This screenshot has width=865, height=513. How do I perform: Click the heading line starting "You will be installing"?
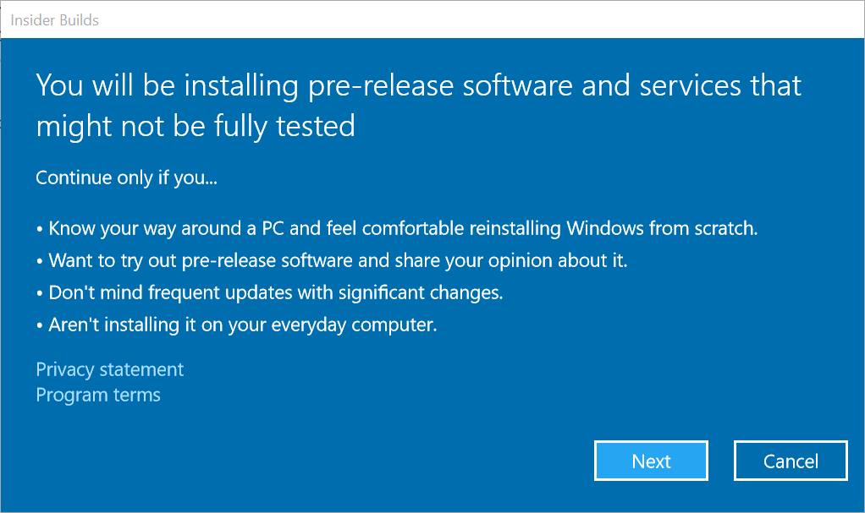pyautogui.click(x=418, y=86)
